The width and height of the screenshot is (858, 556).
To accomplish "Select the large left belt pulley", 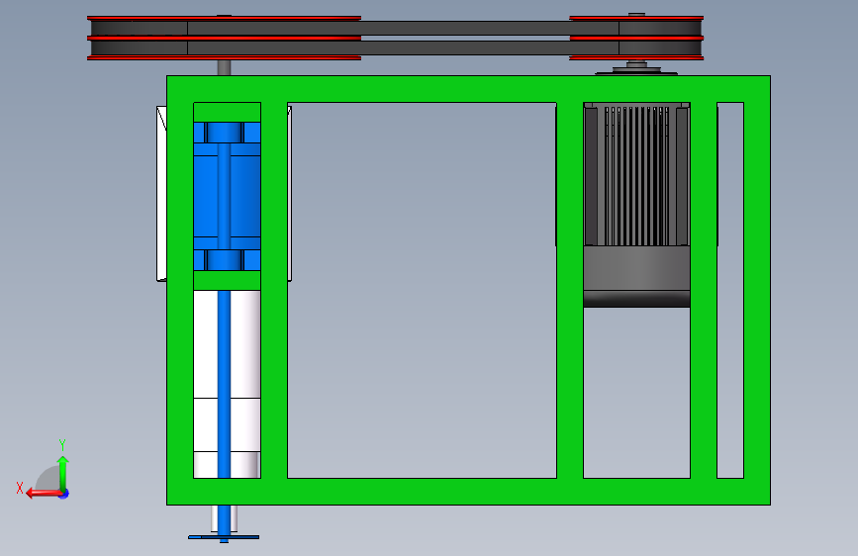I will 224,38.
